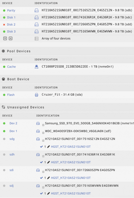Screen dimensions: 134x198
Task: Collapse the sdi partition list toggle
Action: coord(43,172)
